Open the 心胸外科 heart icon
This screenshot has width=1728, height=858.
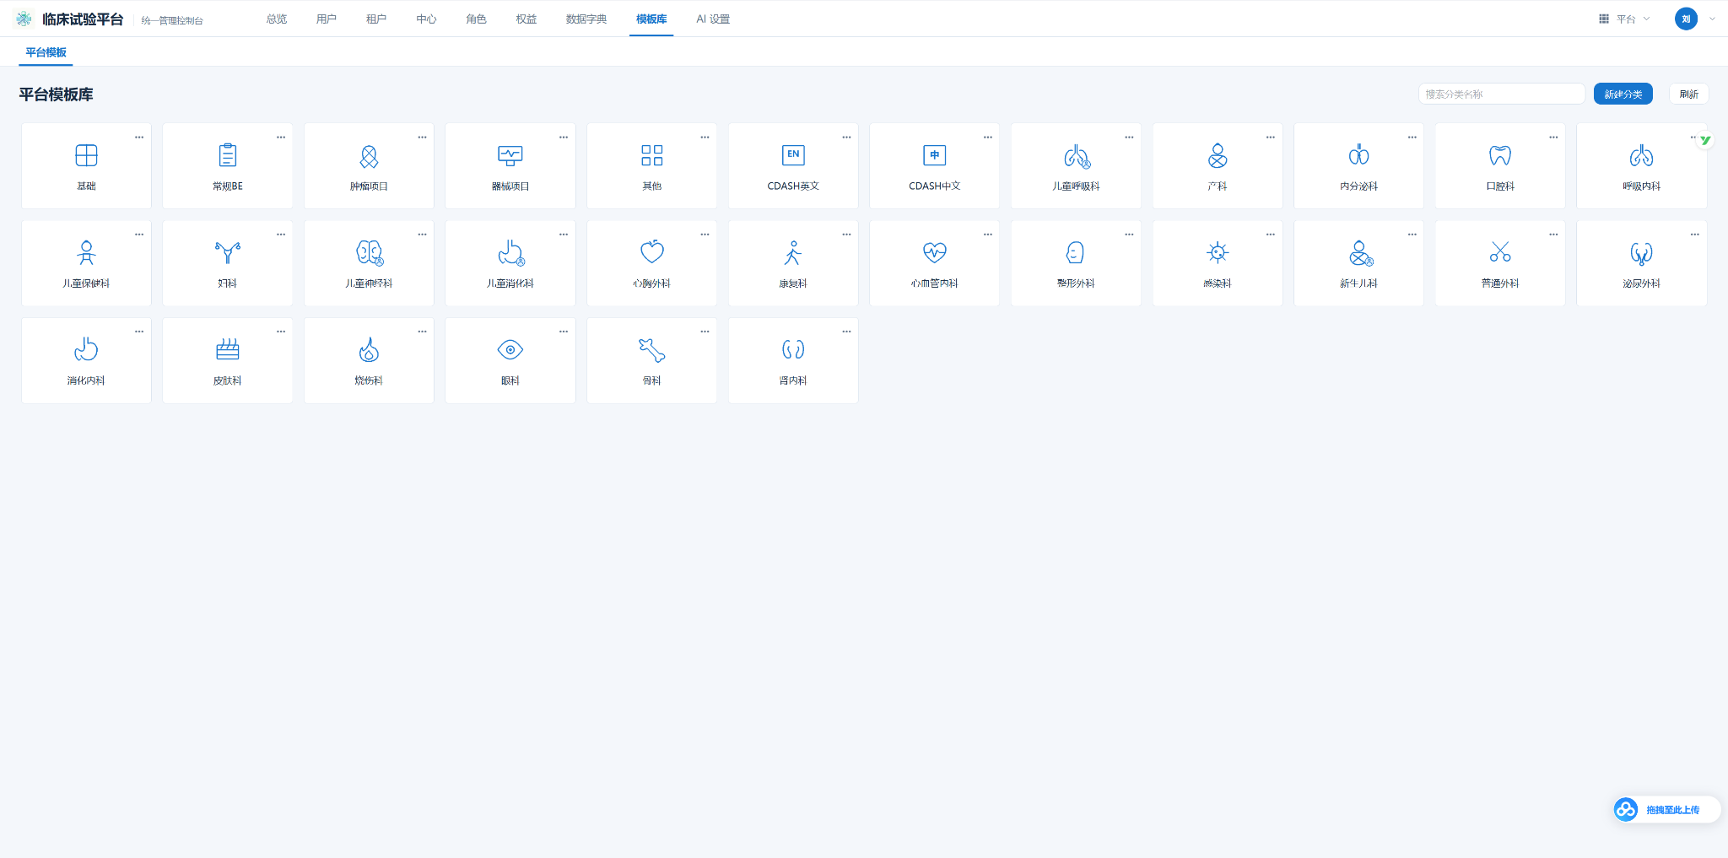coord(652,251)
